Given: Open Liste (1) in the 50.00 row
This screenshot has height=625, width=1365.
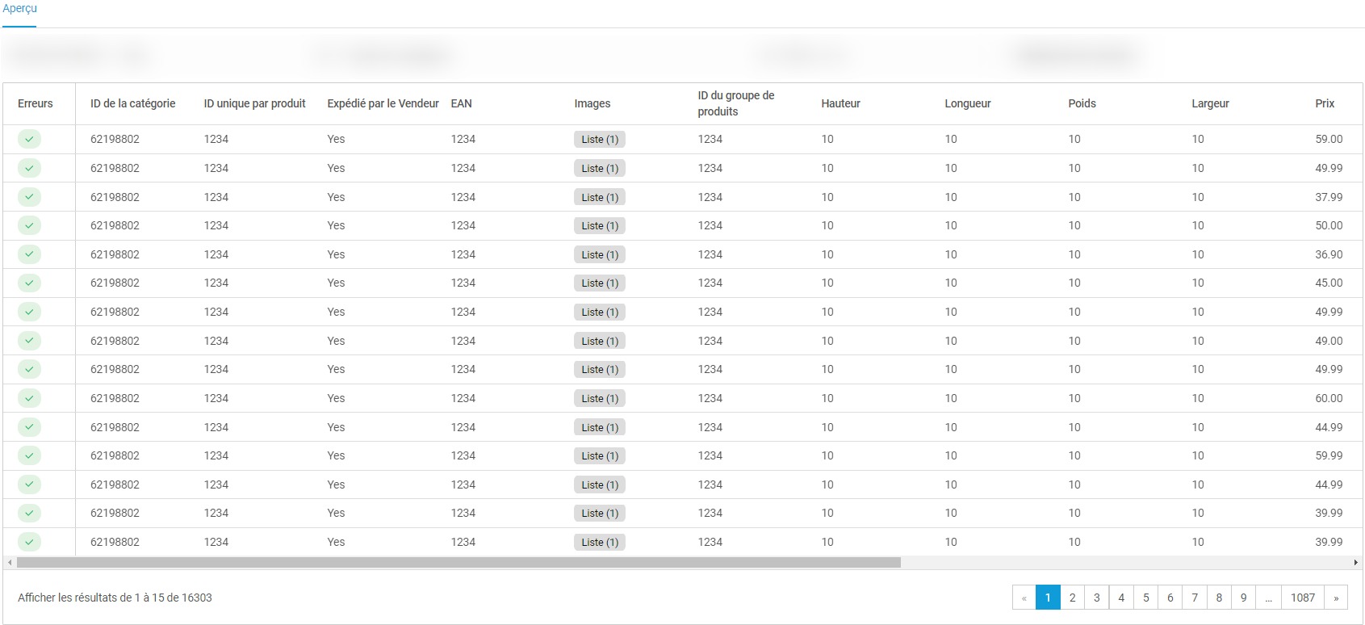Looking at the screenshot, I should tap(600, 226).
